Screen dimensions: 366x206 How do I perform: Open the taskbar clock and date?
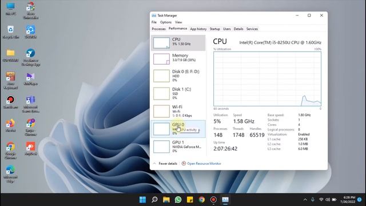[x=348, y=200]
